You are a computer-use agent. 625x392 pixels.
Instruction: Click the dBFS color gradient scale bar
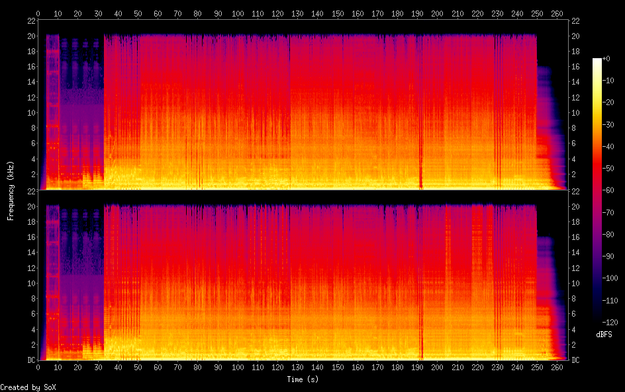(597, 190)
